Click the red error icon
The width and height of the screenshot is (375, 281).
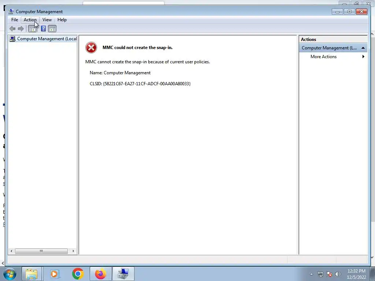tap(91, 48)
